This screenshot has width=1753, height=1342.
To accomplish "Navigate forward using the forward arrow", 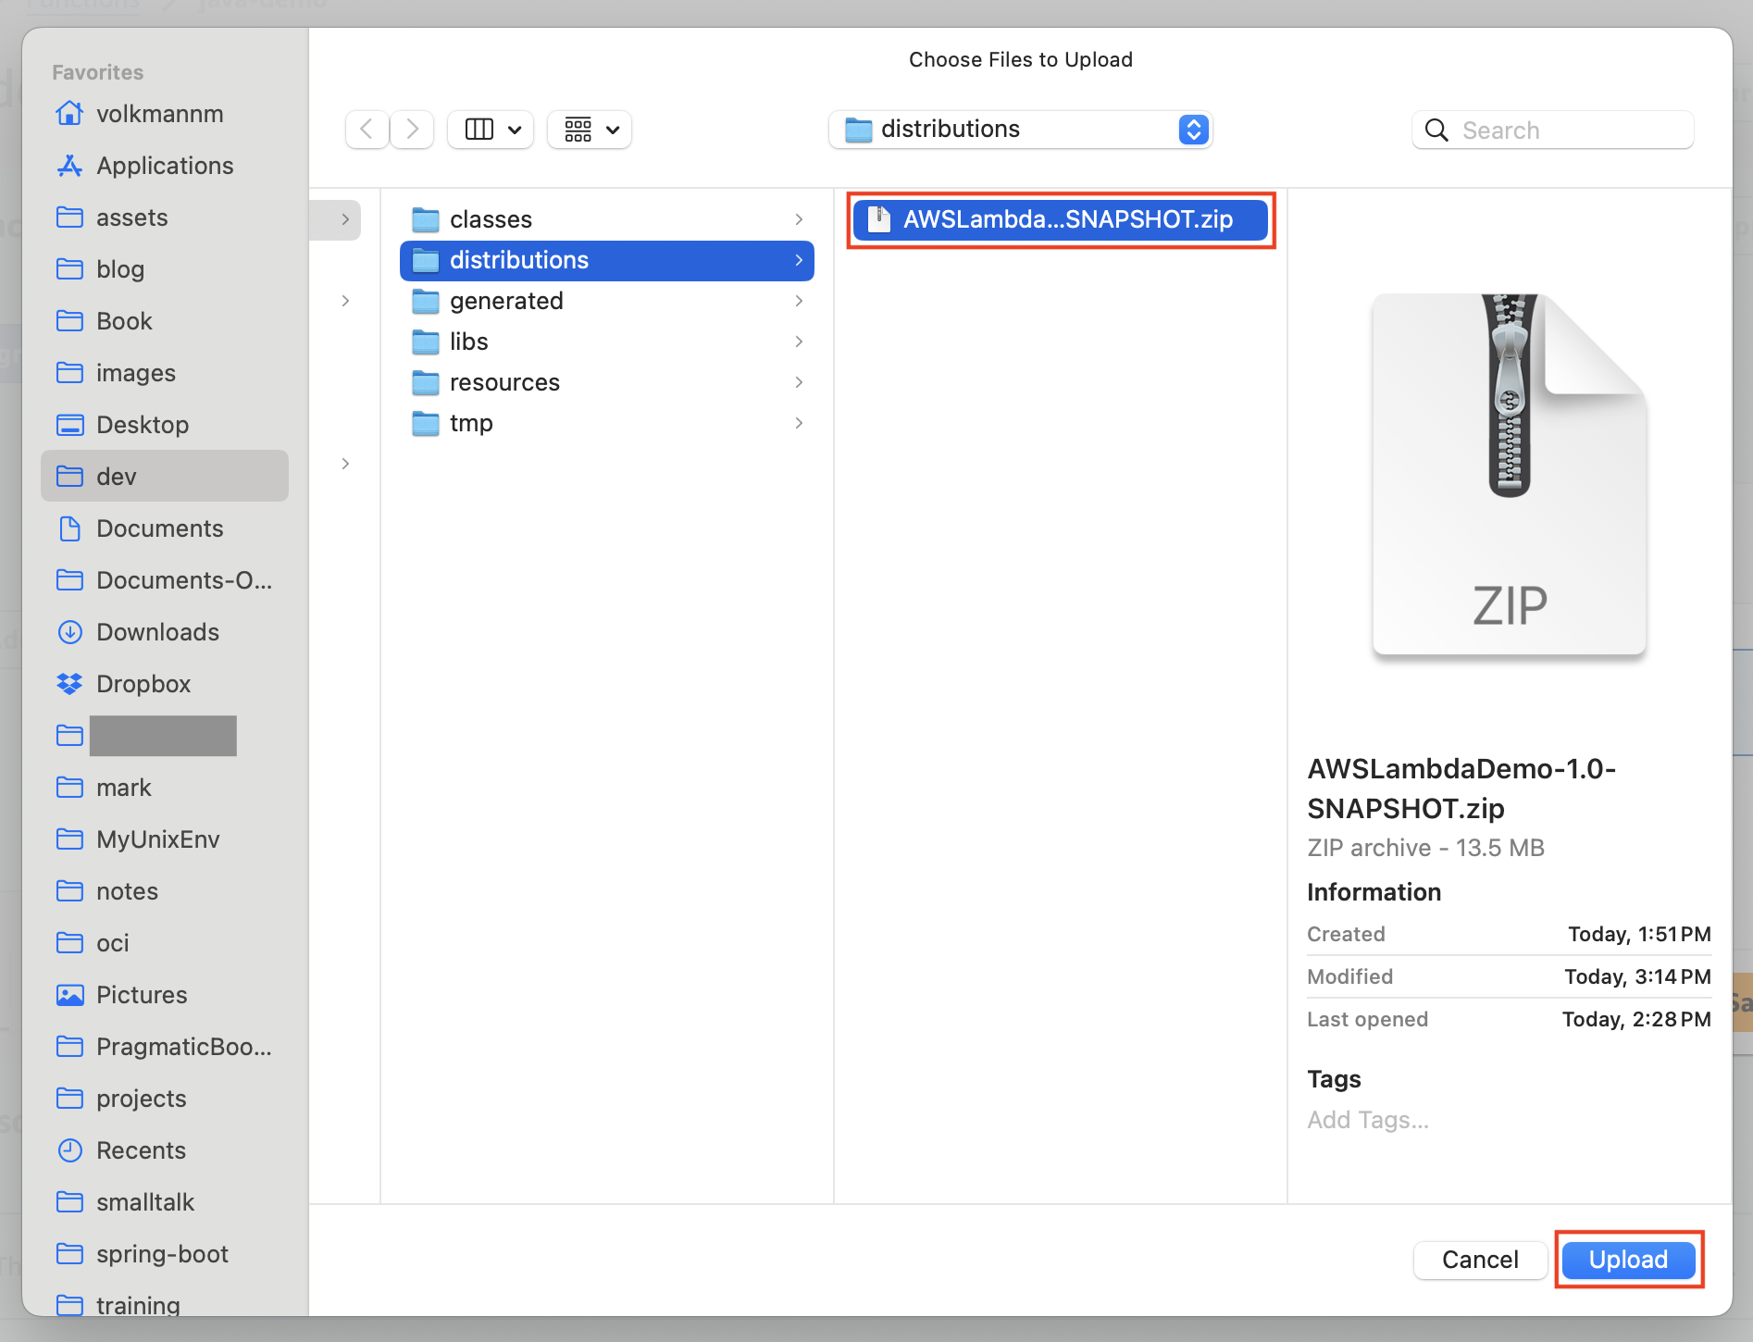I will point(411,130).
